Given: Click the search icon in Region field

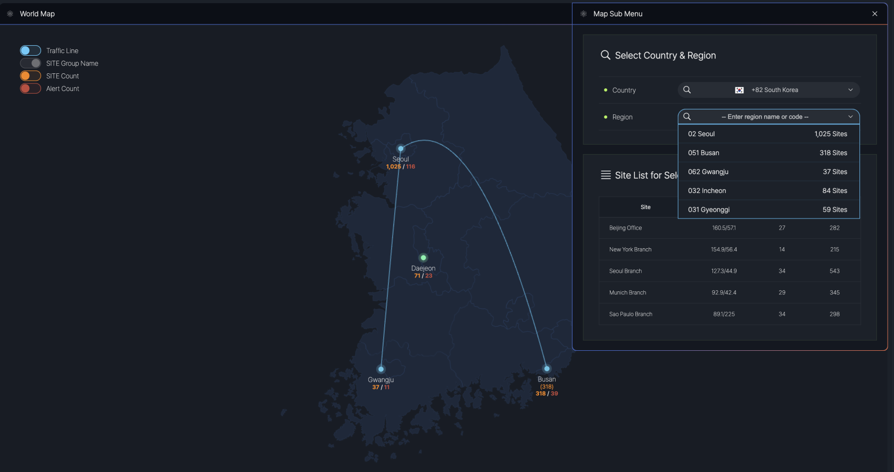Looking at the screenshot, I should [x=687, y=116].
